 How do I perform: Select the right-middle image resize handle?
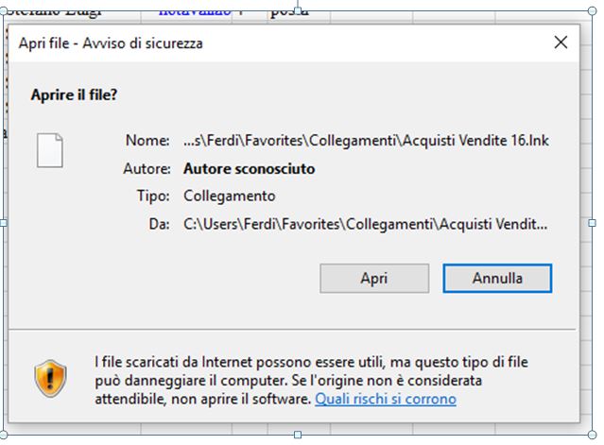(593, 223)
